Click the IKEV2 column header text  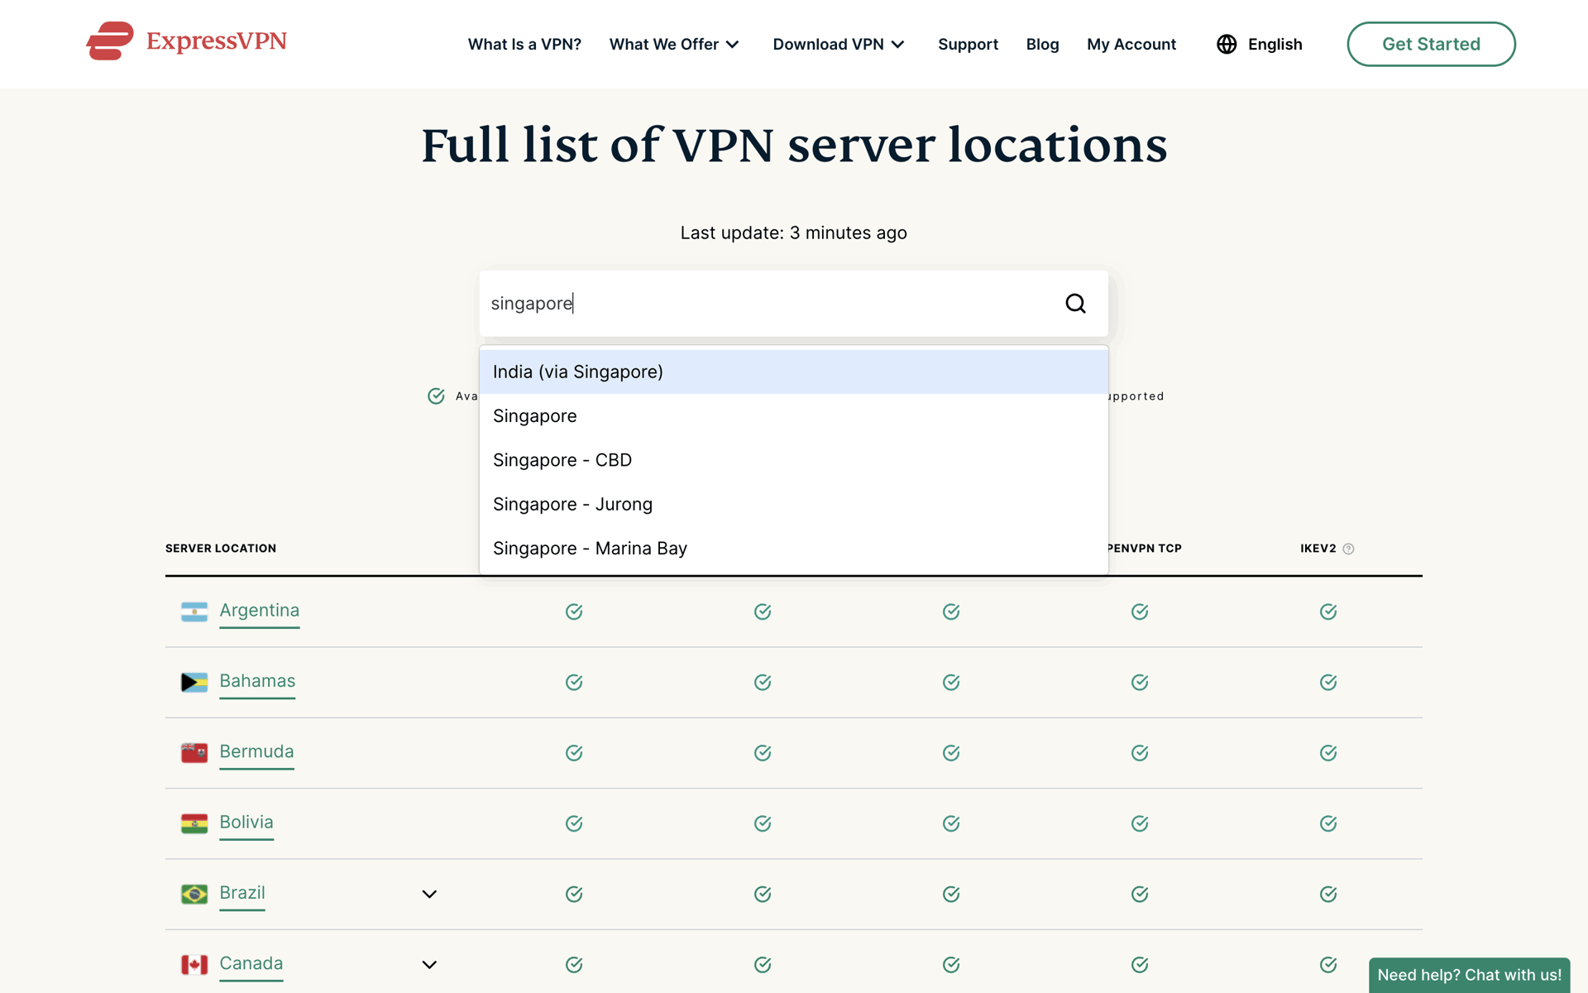click(x=1318, y=549)
